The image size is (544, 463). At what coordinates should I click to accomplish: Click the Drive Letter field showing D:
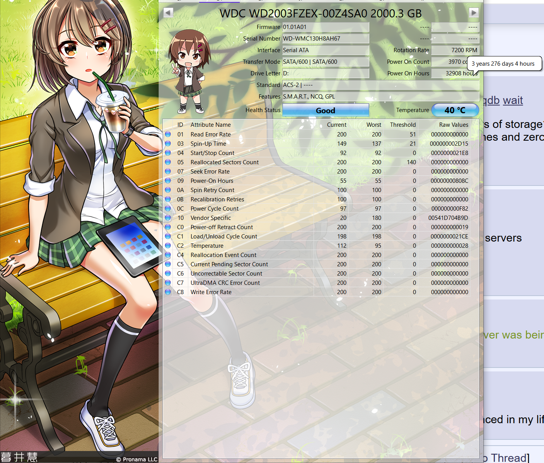pos(326,73)
